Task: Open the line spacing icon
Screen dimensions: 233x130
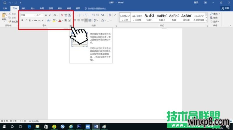Action: (x=95, y=20)
